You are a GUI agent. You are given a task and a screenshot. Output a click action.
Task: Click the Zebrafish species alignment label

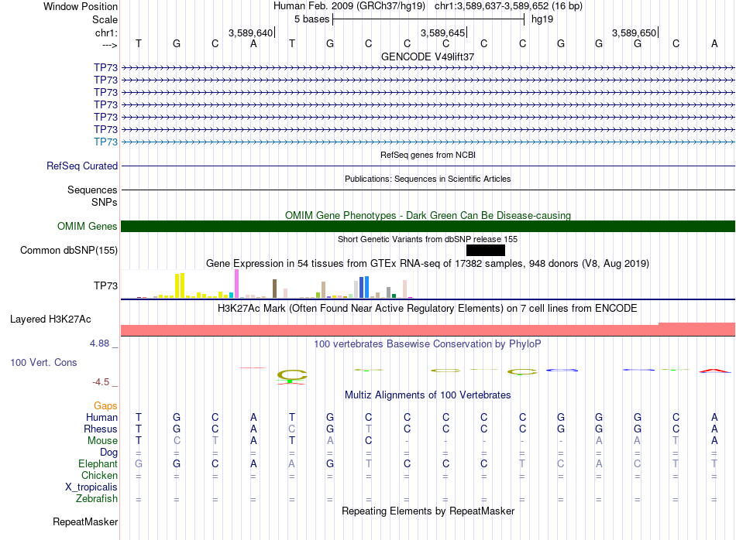[x=97, y=499]
